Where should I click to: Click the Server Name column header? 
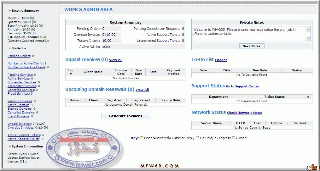click(211, 123)
